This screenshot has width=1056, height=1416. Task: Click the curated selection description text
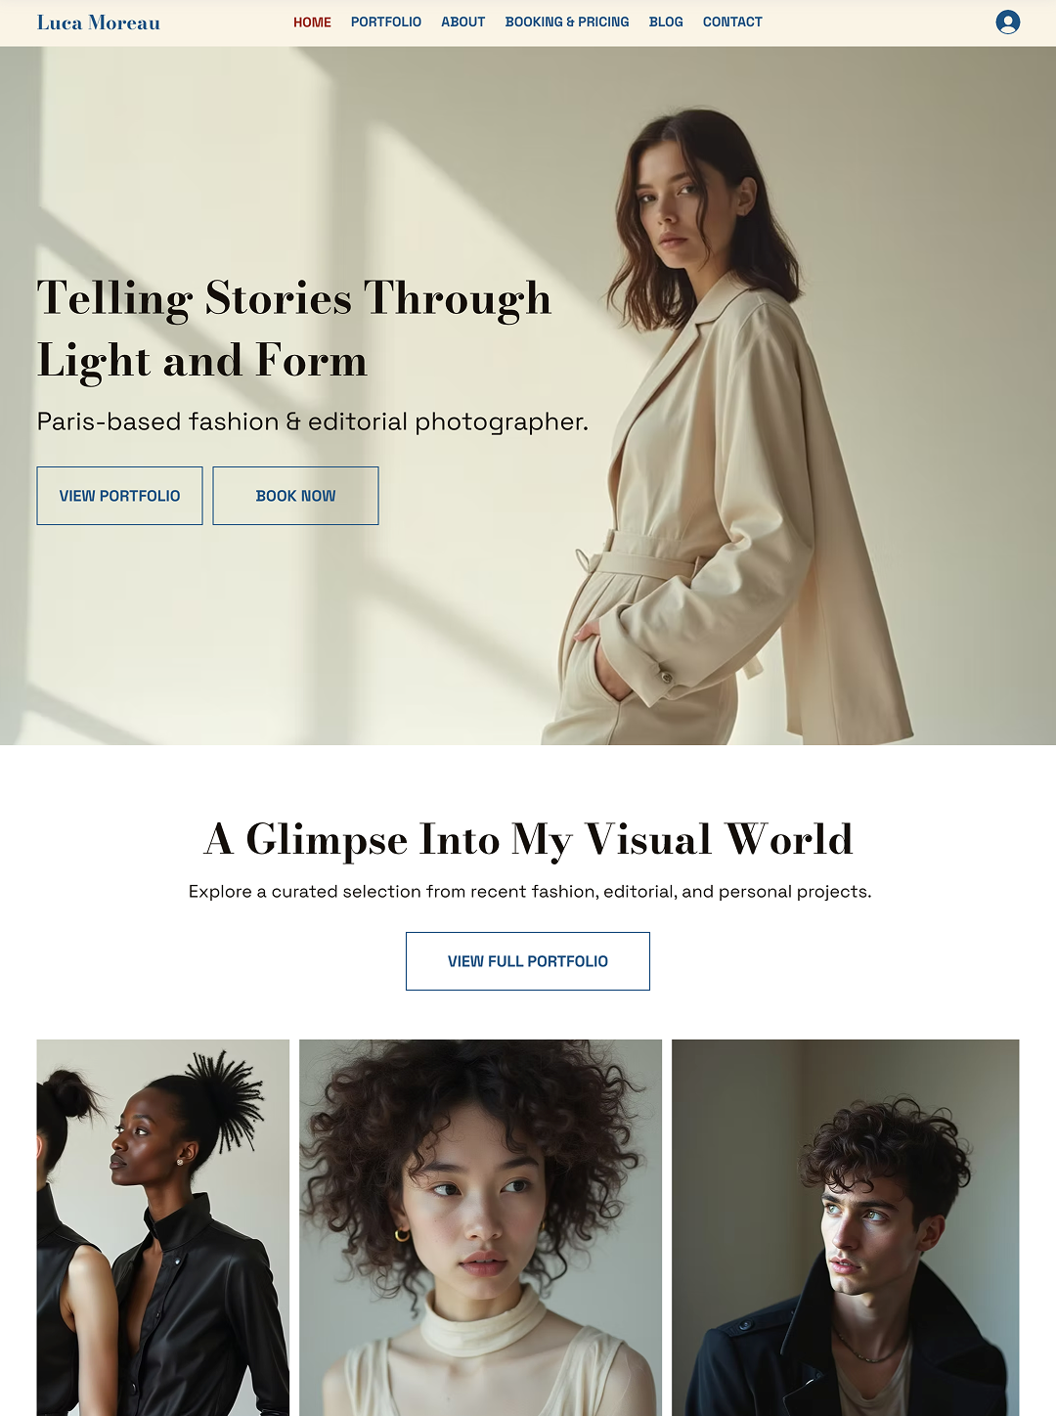530,892
